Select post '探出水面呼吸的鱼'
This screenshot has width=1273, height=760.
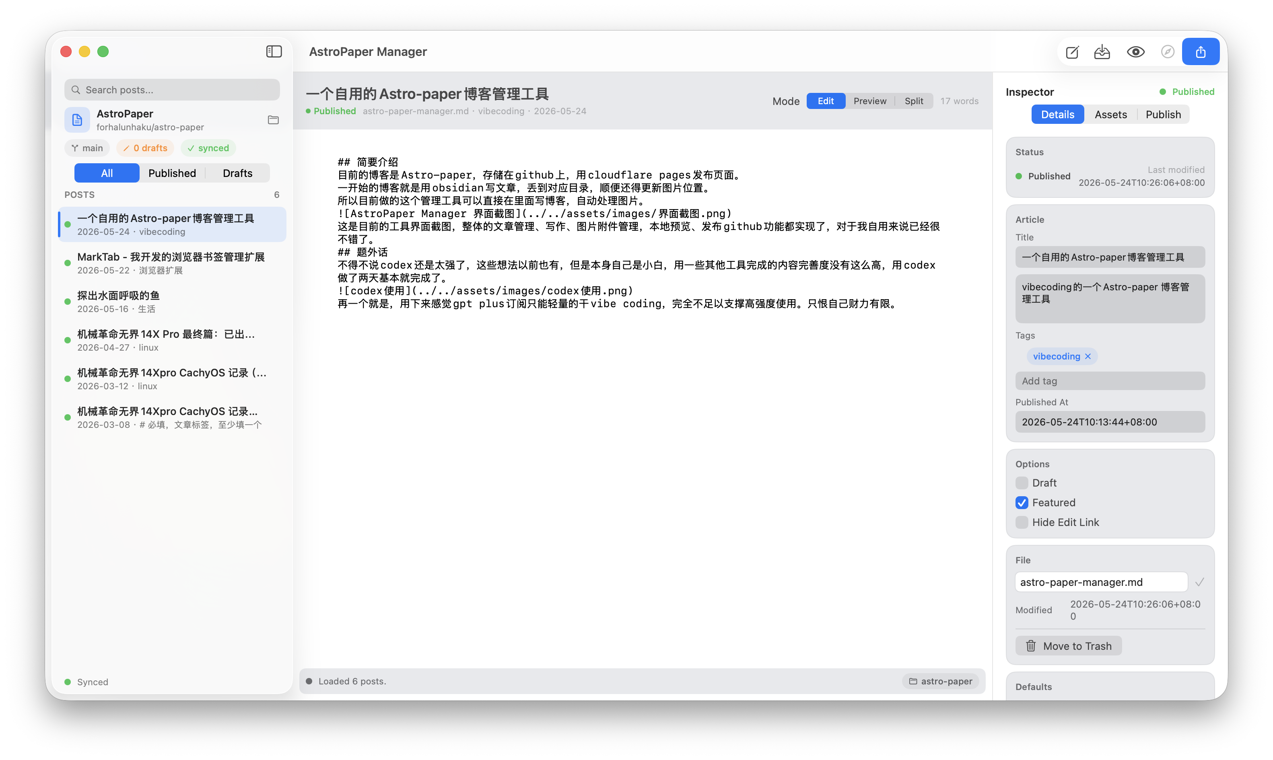pos(172,302)
